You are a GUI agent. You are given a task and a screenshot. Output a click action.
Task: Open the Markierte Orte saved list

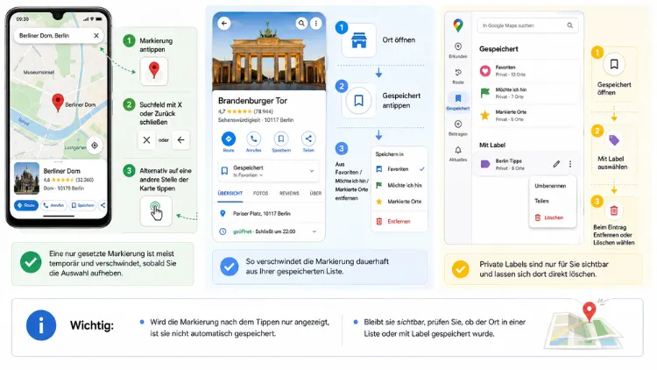click(527, 116)
